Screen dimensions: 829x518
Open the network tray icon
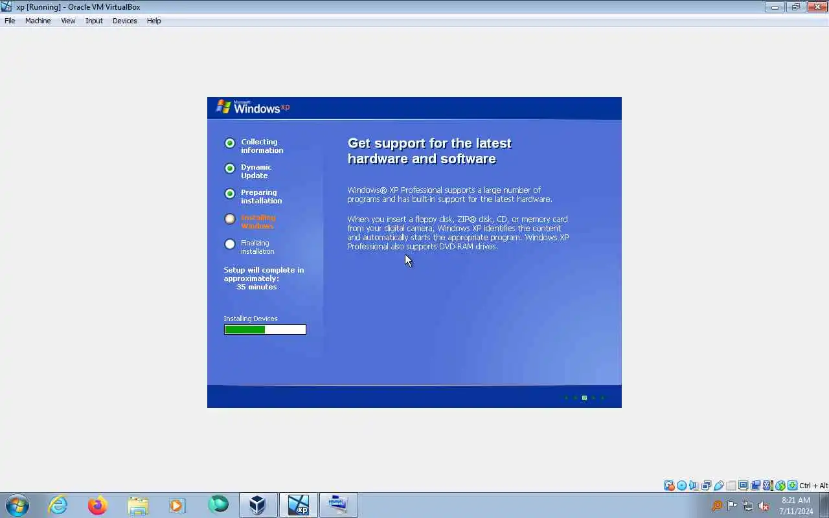[x=748, y=506]
